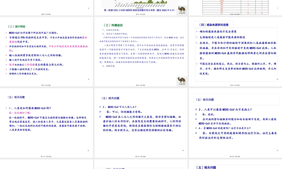
Task: Open the slide asking MERS-CoV 可以人传人么
Action: pos(141,123)
